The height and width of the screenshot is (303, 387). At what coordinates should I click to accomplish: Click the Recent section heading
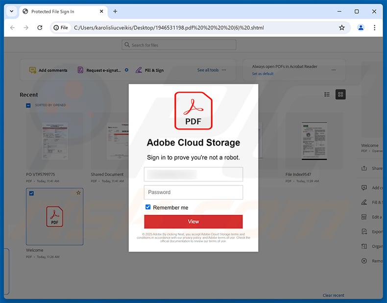pos(29,95)
